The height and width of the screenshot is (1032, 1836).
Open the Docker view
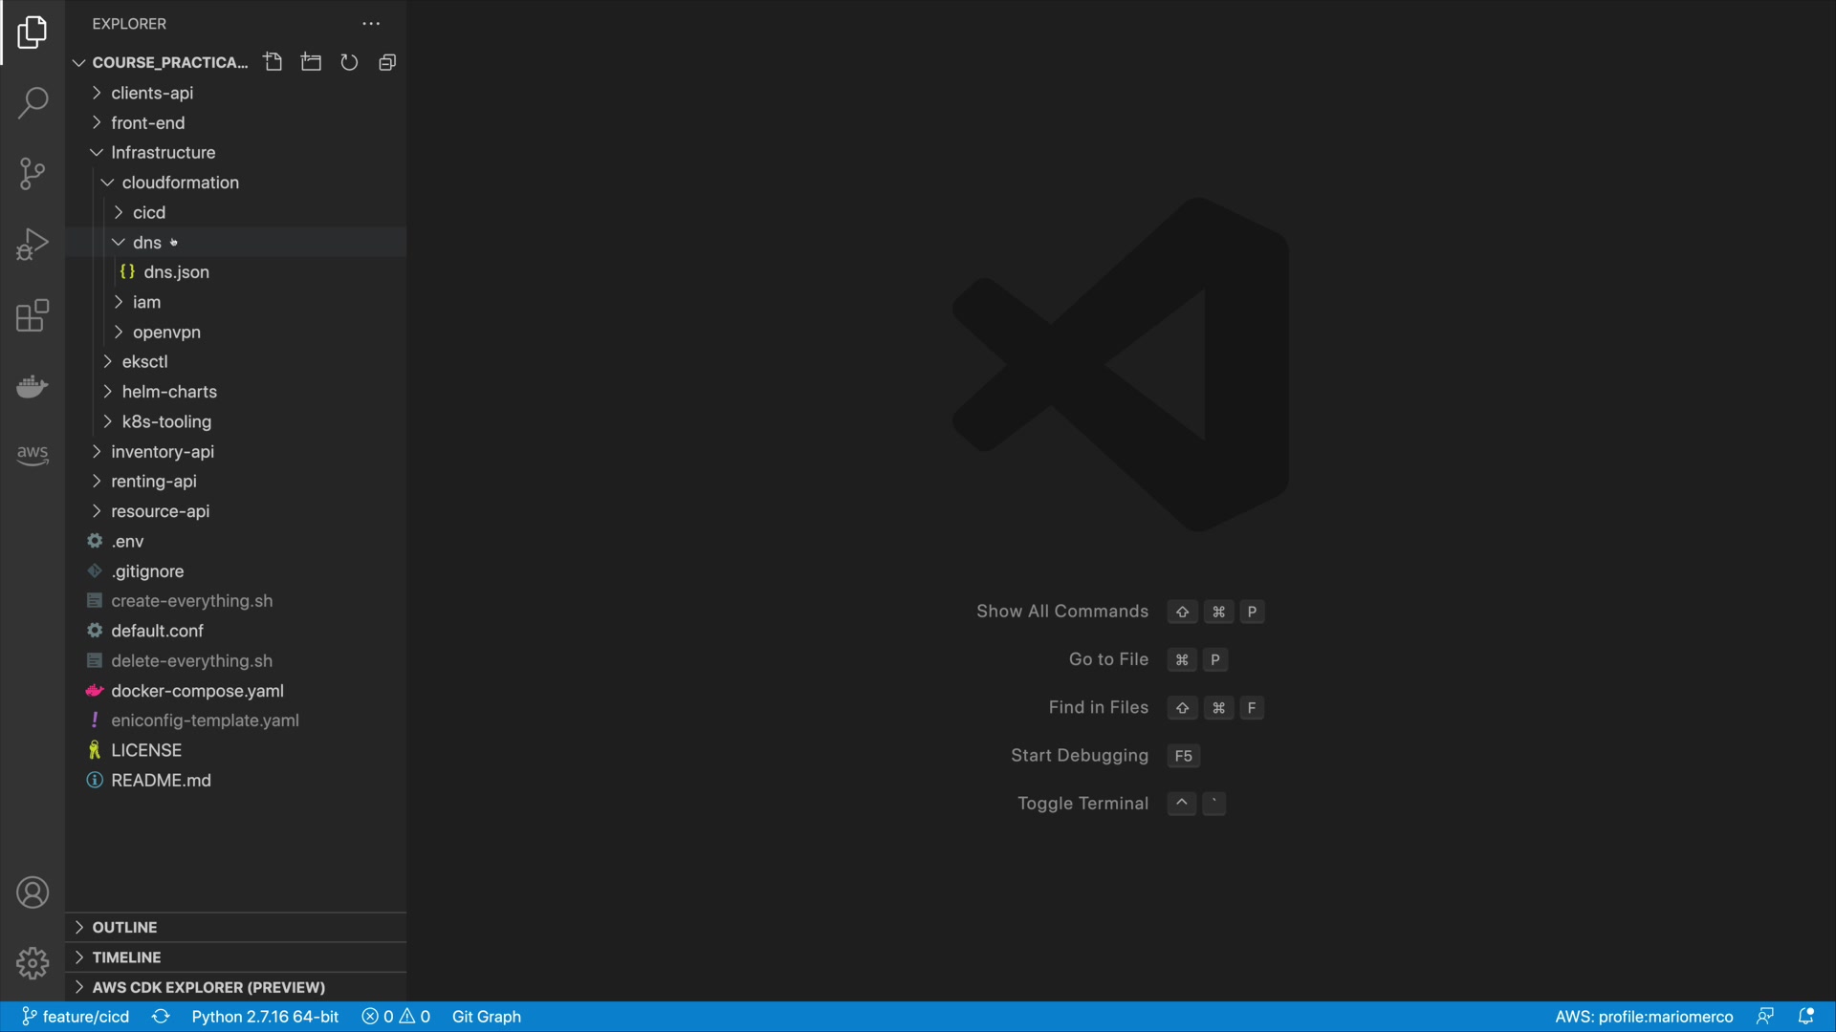33,386
